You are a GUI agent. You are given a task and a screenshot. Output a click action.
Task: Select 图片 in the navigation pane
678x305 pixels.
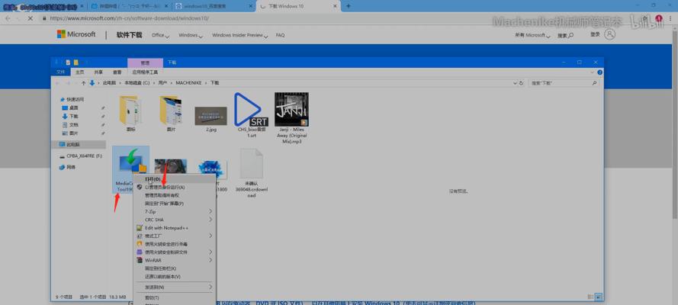click(73, 133)
